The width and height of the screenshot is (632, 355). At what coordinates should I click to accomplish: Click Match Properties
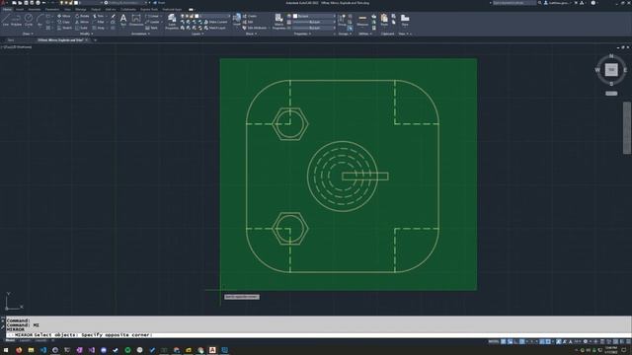278,22
